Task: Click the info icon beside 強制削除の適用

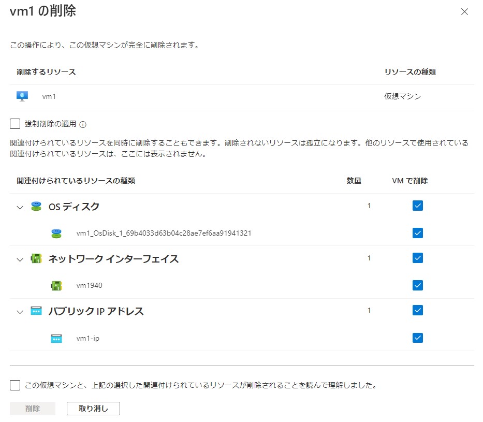Action: [x=83, y=124]
